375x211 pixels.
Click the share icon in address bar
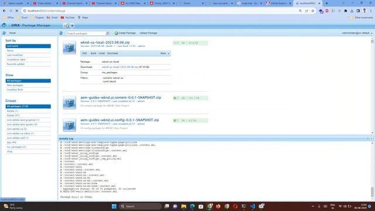306,11
